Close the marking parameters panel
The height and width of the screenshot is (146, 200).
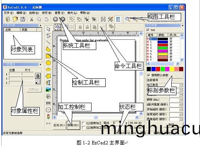182,26
